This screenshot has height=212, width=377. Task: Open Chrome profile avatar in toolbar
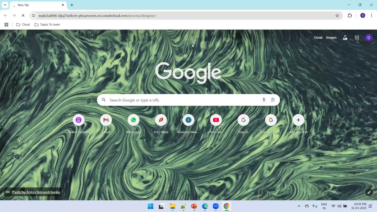(x=363, y=16)
